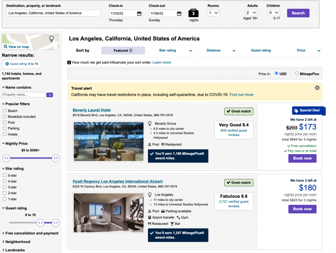Image resolution: width=336 pixels, height=253 pixels.
Task: Click the info icon next to Featured
Action: coord(130,51)
